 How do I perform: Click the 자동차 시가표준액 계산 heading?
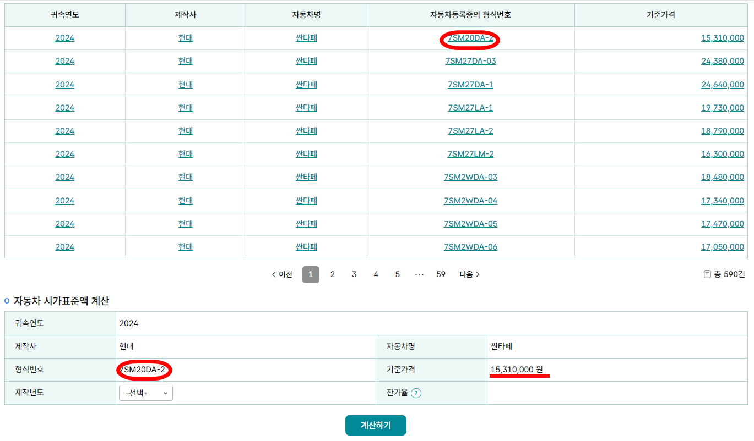point(62,301)
